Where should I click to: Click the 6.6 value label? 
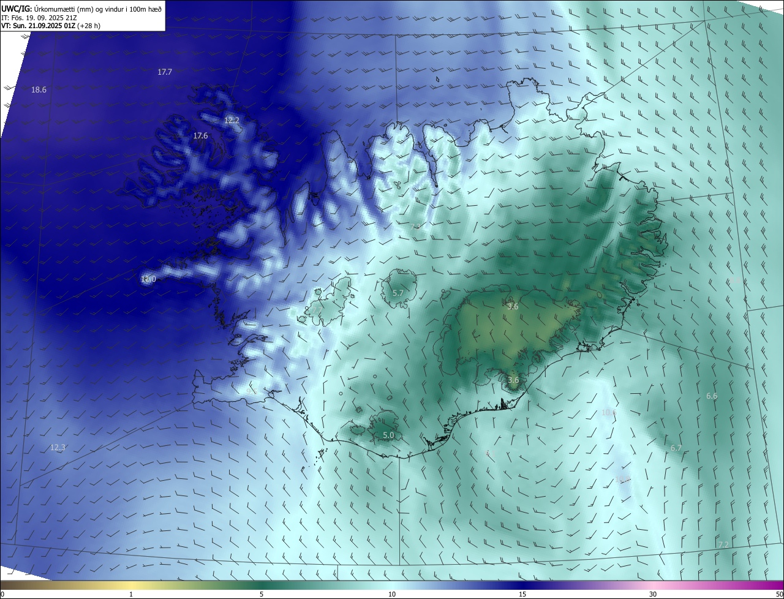tap(712, 396)
